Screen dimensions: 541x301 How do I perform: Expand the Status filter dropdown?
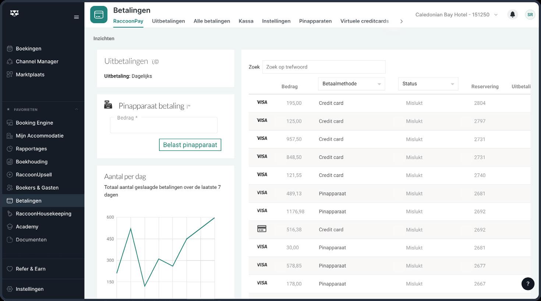(428, 84)
